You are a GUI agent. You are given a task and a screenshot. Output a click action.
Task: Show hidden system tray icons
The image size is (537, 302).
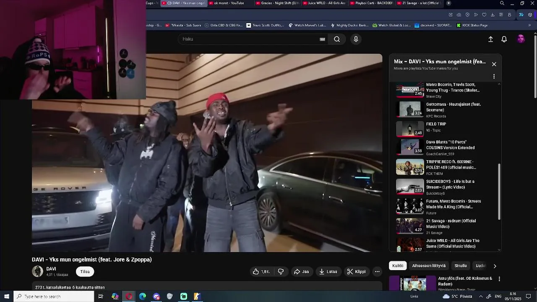tap(480, 297)
